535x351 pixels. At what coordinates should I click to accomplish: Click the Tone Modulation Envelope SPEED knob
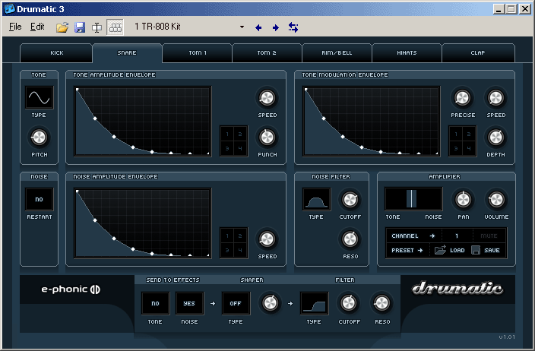tap(495, 98)
